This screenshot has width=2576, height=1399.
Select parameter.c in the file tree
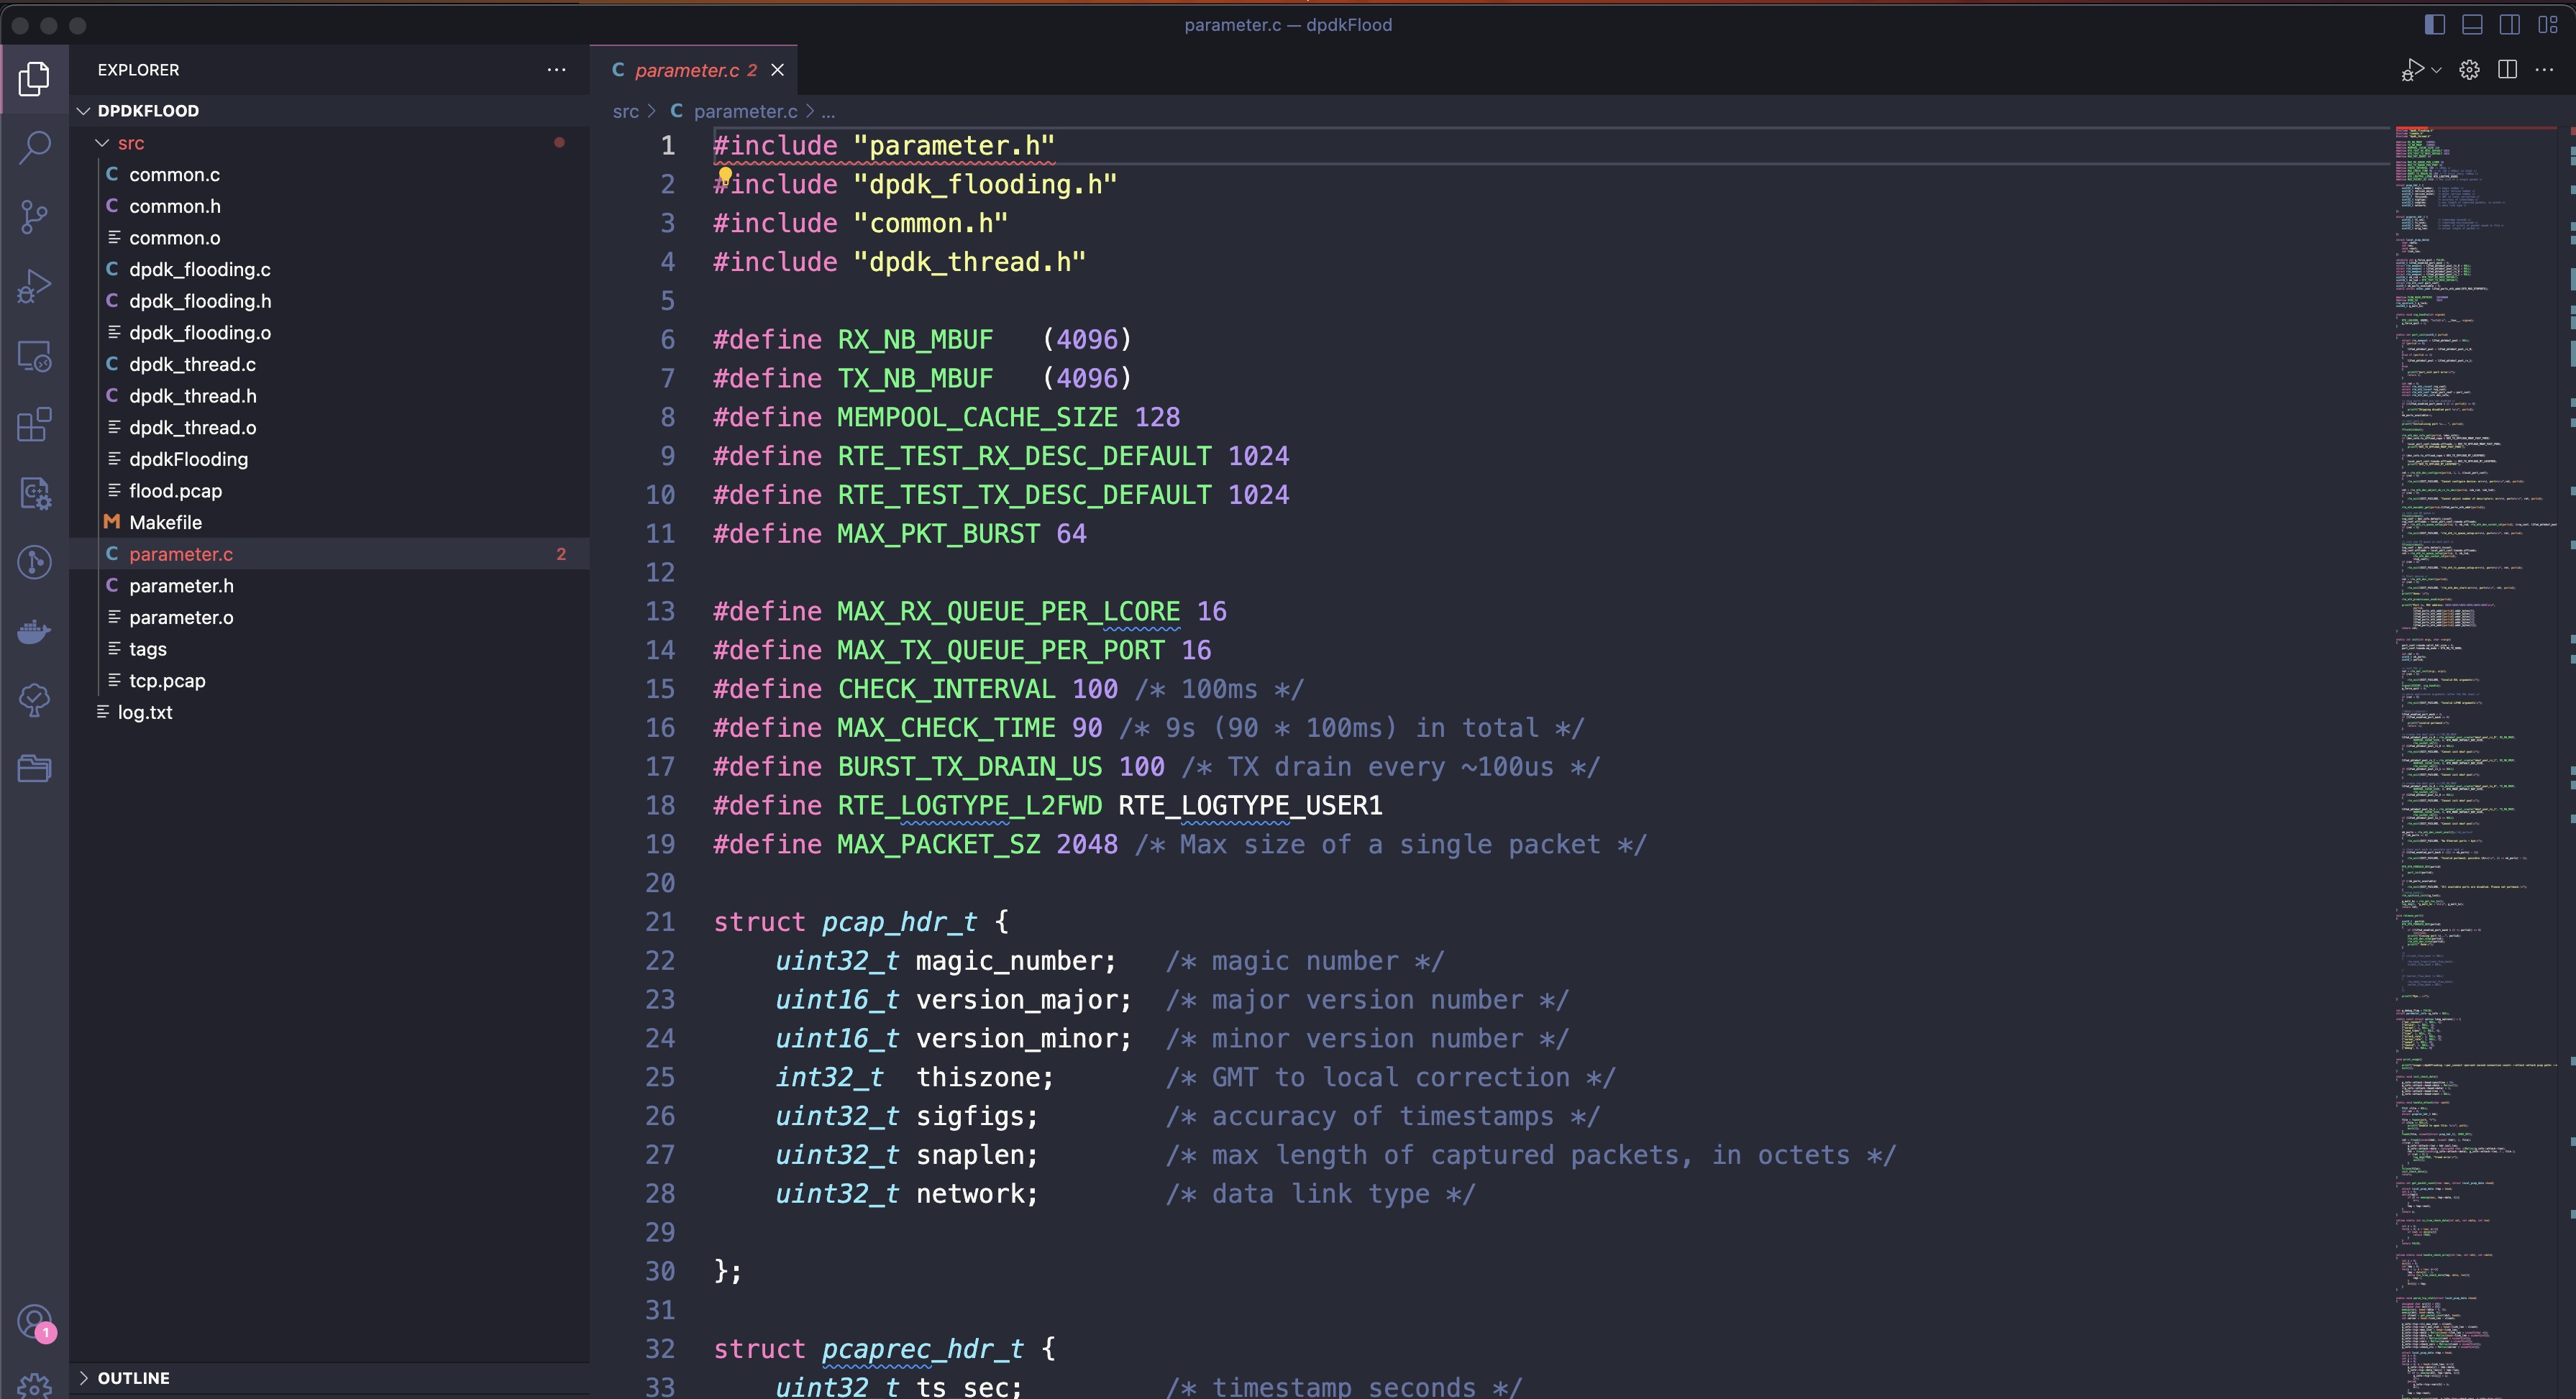click(329, 554)
